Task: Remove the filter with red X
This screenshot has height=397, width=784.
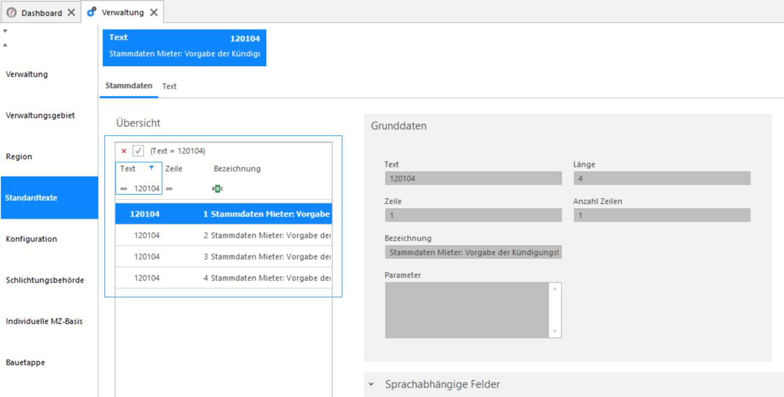Action: coord(124,151)
